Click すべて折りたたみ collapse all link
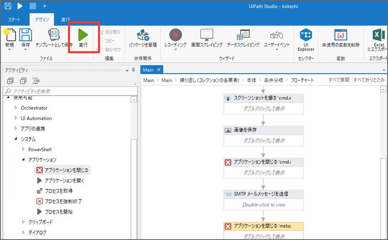This screenshot has height=240, width=388. tap(369, 80)
